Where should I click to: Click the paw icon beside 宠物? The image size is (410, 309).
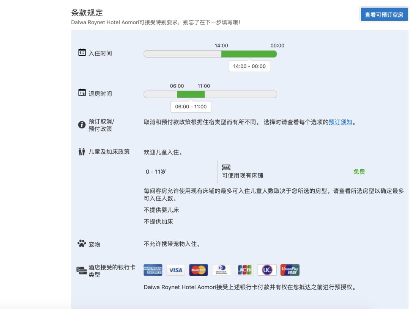(x=81, y=243)
